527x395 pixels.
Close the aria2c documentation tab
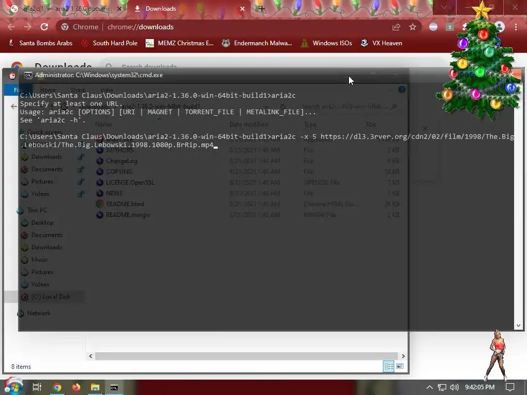tap(119, 9)
